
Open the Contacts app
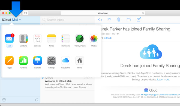[x=23, y=39]
